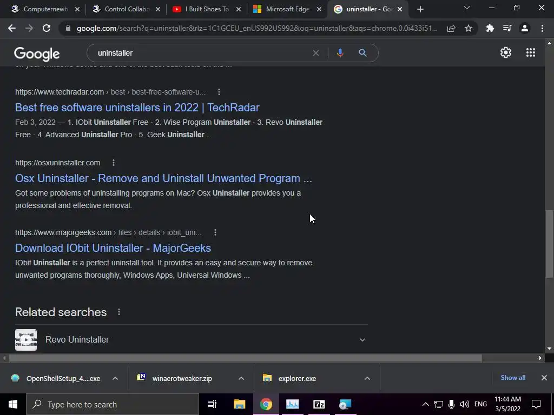Viewport: 554px width, 415px height.
Task: Open the winaerotweaker.zip download
Action: [x=182, y=378]
